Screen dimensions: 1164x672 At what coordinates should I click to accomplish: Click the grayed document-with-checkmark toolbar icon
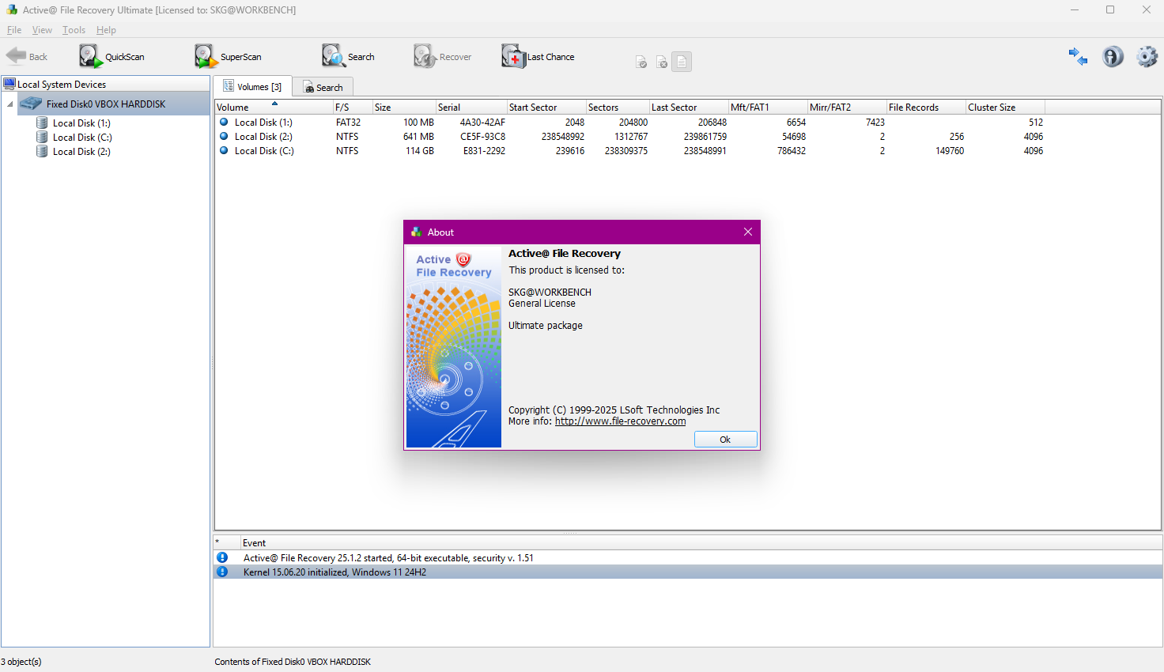(641, 62)
